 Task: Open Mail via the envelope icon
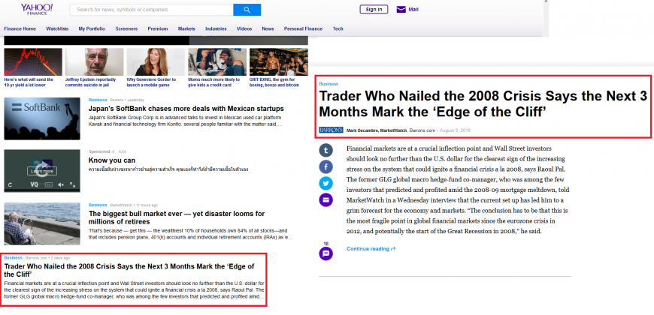(401, 10)
